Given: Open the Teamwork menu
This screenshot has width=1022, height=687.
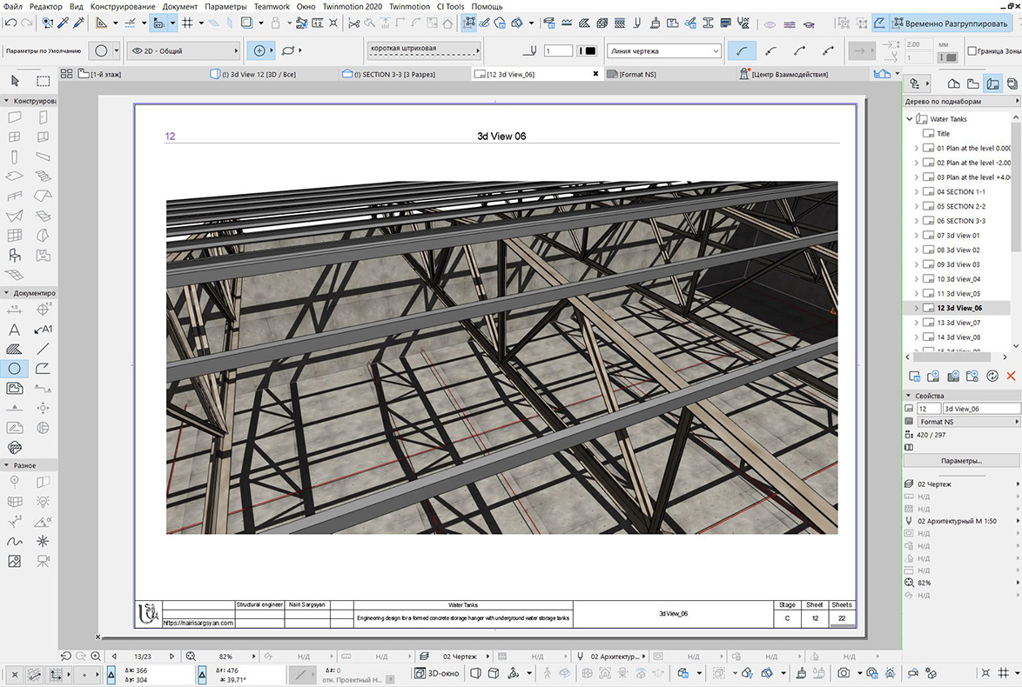Looking at the screenshot, I should pos(272,6).
